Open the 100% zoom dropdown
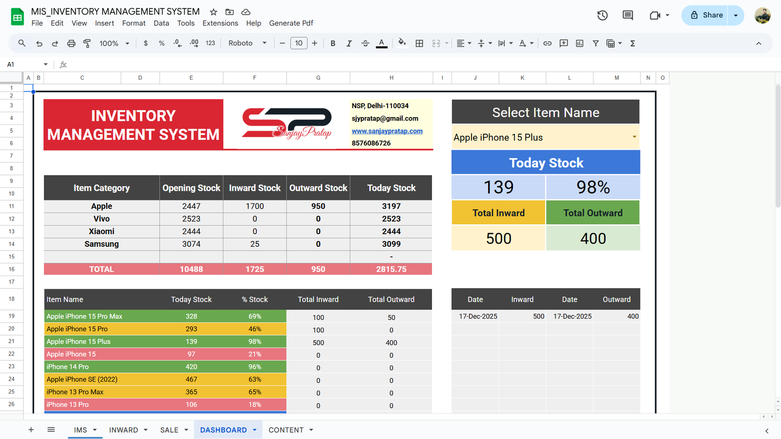 (x=114, y=43)
